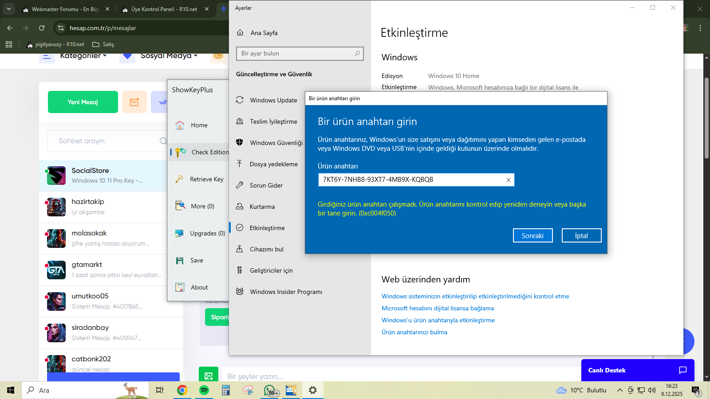Screen dimensions: 710x399
Task: Click the green Yeni Mesaj button
Action: [83, 102]
